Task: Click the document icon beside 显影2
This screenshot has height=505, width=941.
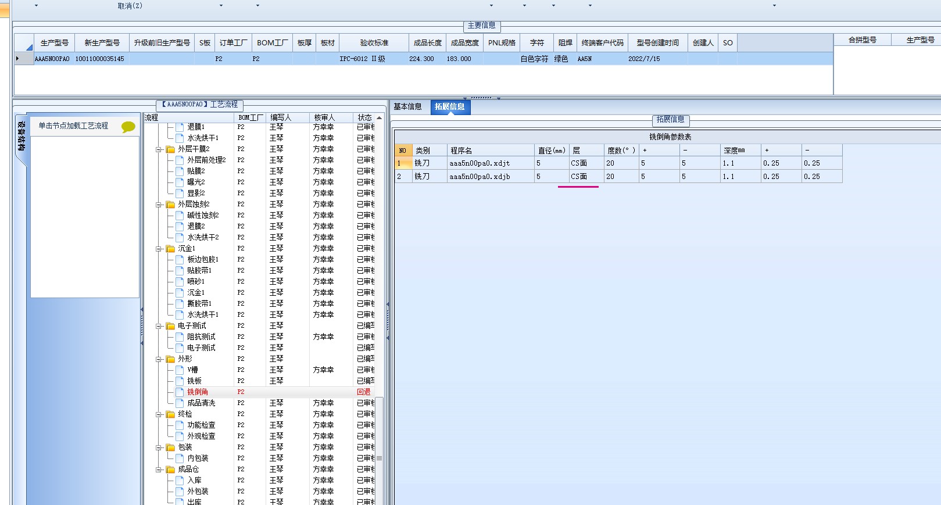Action: [x=180, y=193]
